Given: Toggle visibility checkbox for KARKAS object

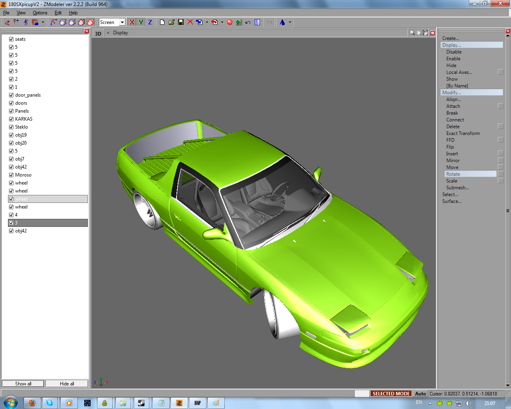Looking at the screenshot, I should (x=11, y=119).
